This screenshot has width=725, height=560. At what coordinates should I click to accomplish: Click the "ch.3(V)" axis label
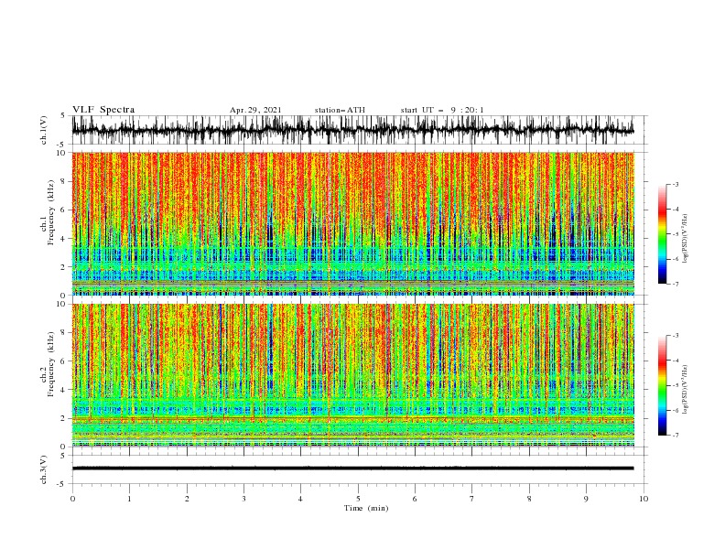tap(44, 469)
